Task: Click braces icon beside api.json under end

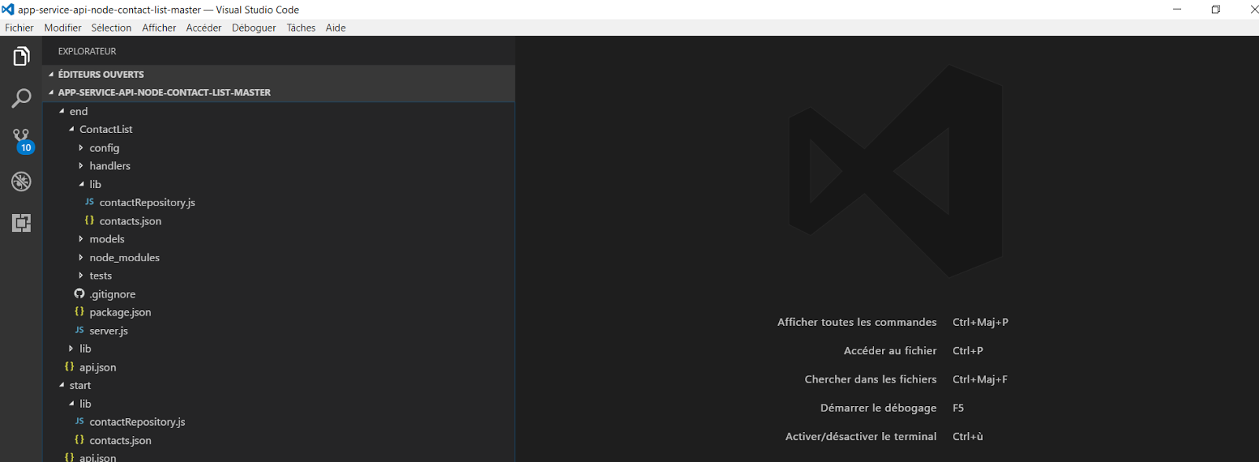Action: (x=69, y=367)
